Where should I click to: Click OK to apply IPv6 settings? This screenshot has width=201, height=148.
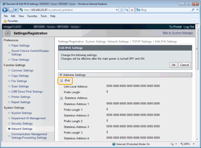click(173, 65)
